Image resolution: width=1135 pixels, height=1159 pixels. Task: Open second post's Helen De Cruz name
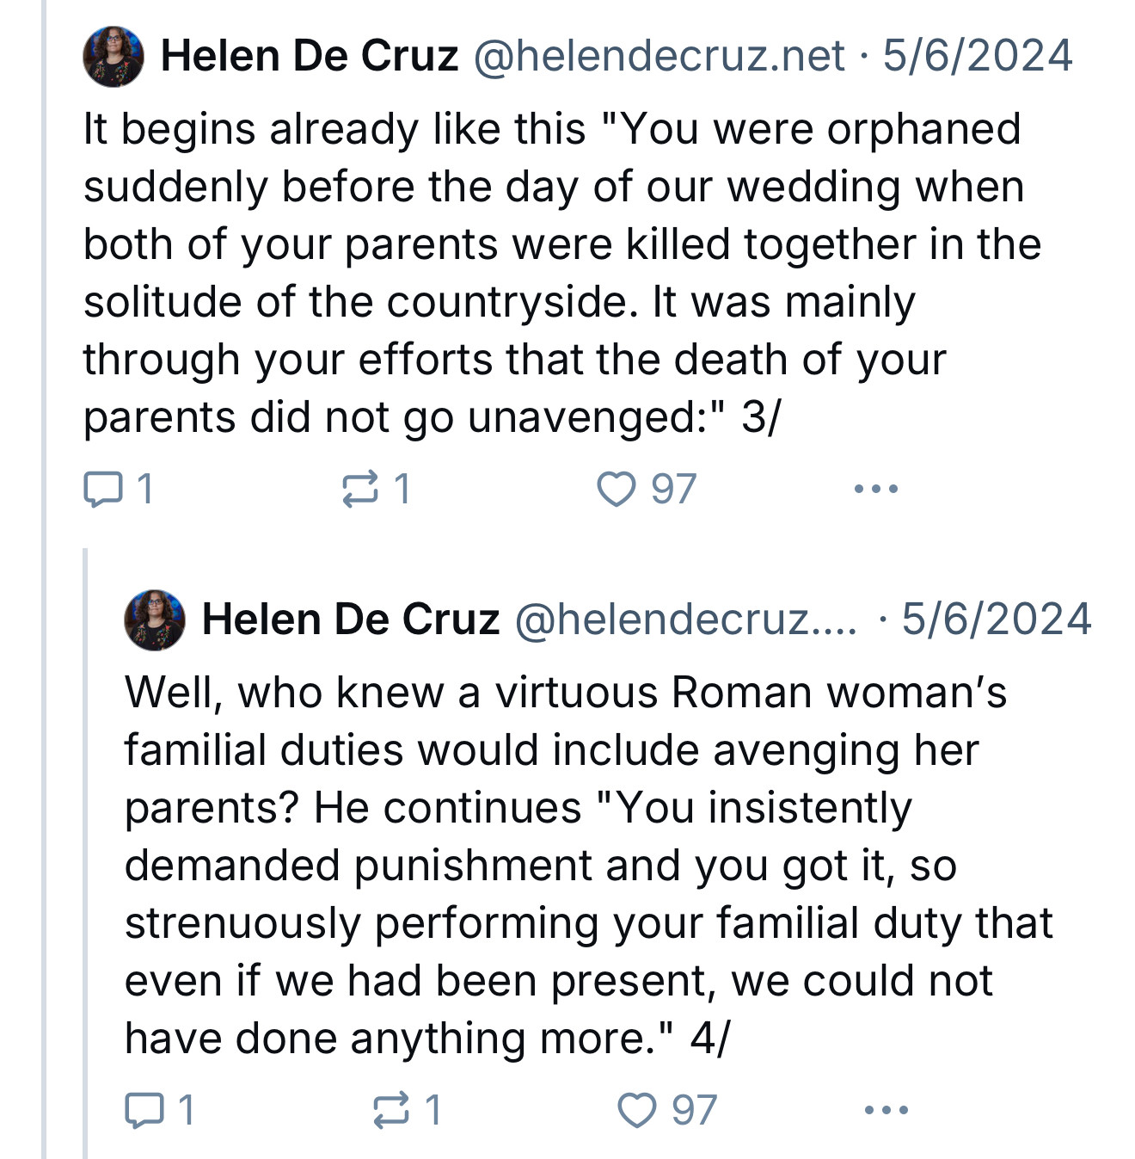[x=351, y=620]
